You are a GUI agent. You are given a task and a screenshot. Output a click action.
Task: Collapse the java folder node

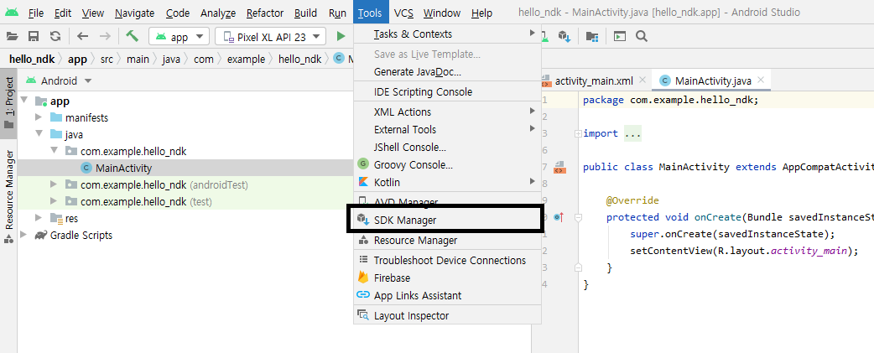tap(39, 134)
